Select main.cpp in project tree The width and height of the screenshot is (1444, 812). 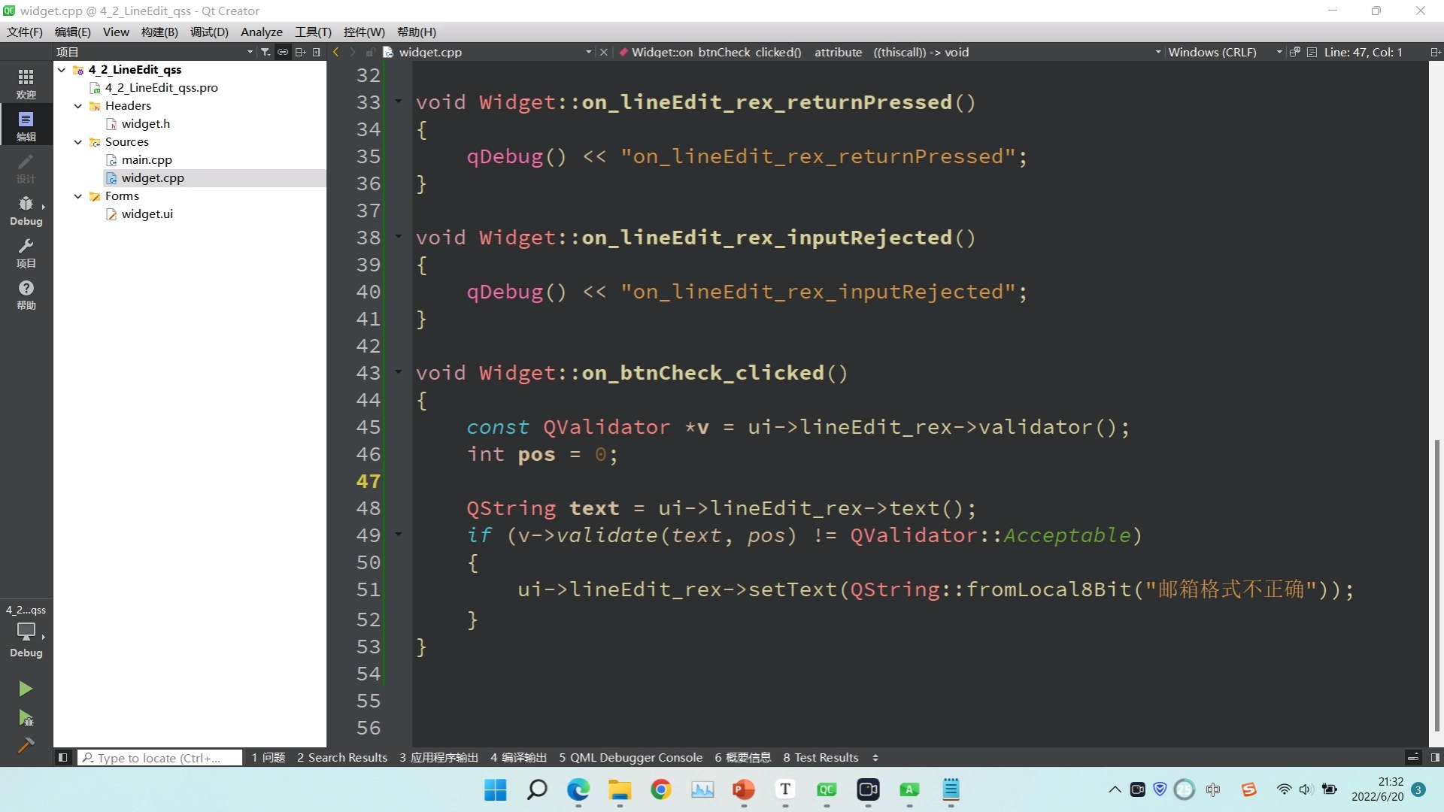click(147, 159)
